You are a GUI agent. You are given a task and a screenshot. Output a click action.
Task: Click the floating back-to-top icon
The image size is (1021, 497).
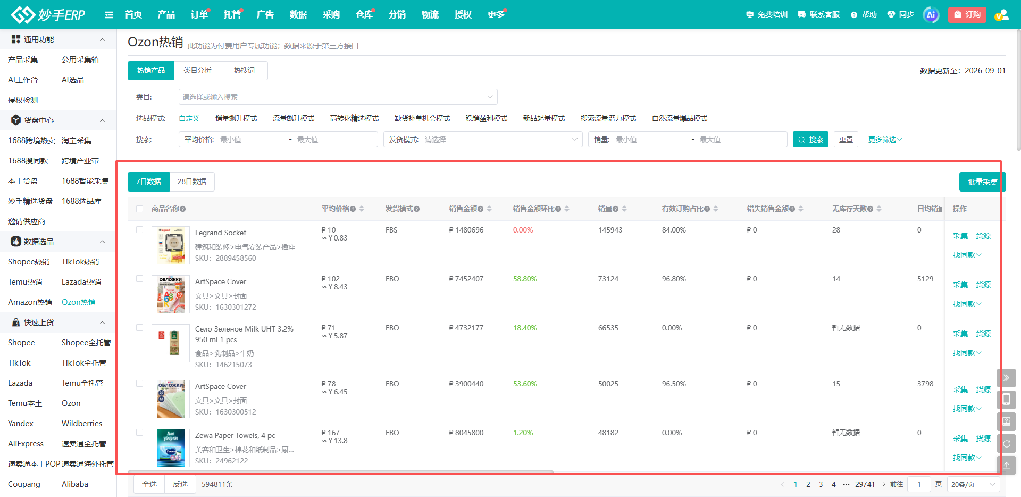(x=1006, y=465)
